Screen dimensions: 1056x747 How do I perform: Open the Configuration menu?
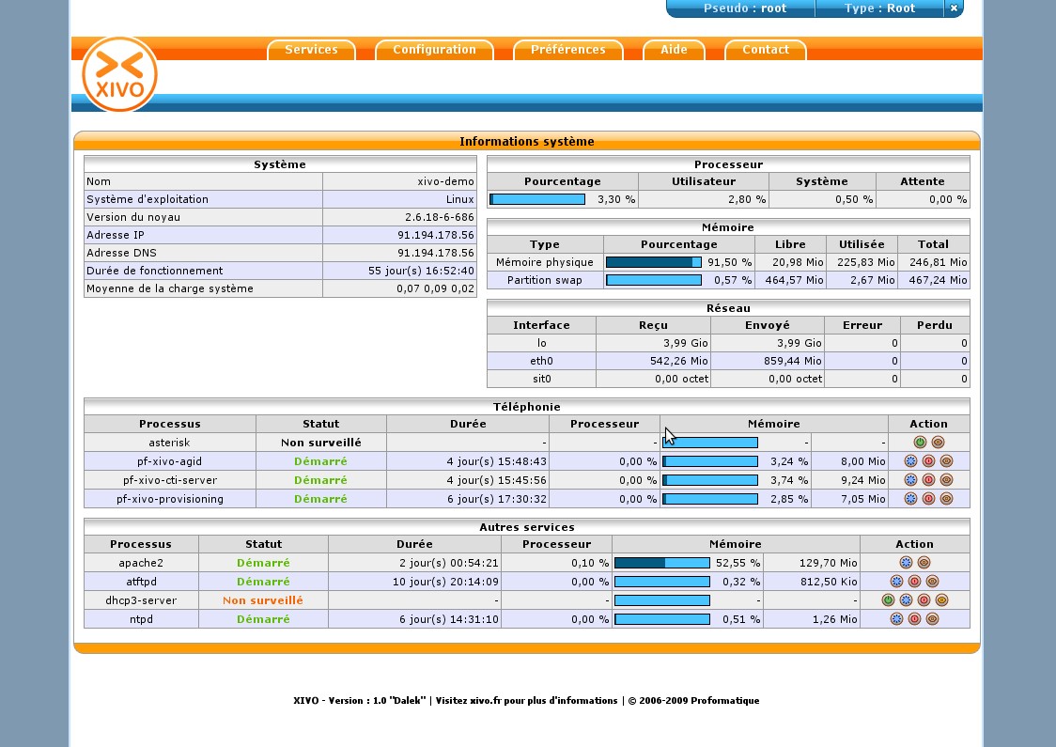(434, 50)
